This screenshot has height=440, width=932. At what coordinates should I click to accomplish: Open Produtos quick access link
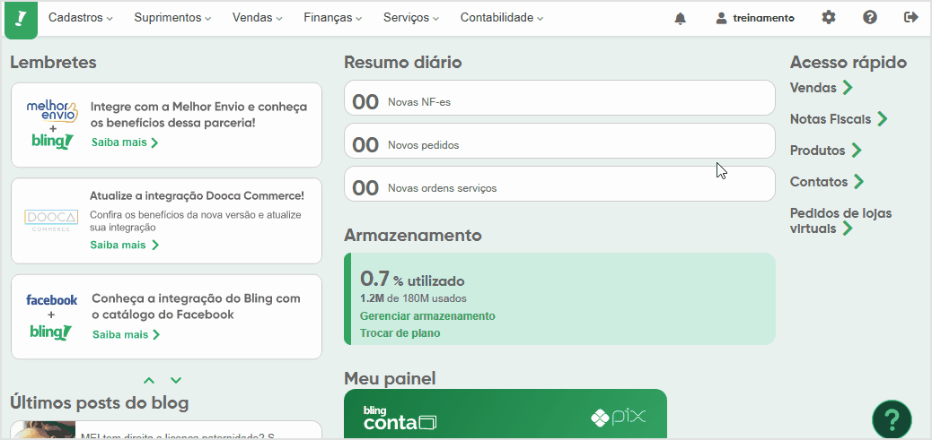(825, 151)
